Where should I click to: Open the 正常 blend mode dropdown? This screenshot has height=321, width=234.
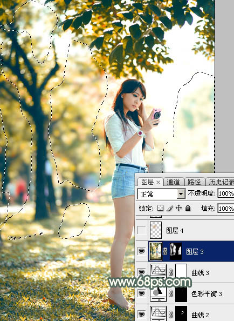161,193
